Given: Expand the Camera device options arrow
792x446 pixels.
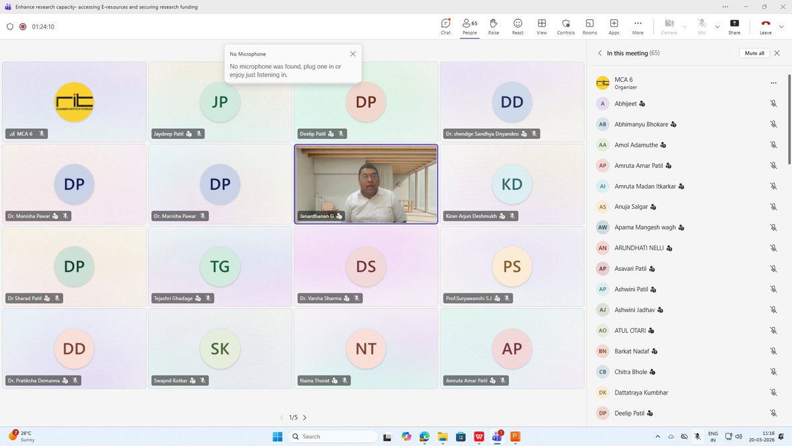Looking at the screenshot, I should click(x=684, y=26).
